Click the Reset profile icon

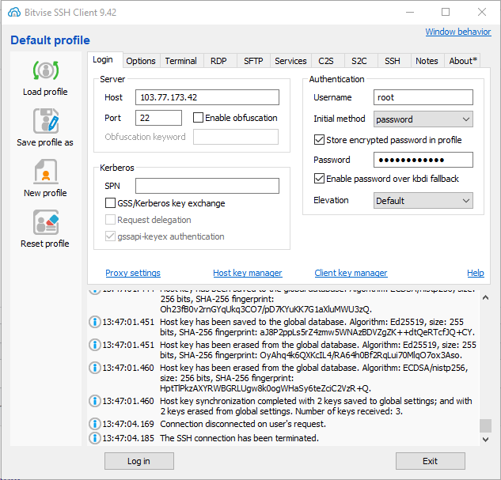tap(46, 222)
